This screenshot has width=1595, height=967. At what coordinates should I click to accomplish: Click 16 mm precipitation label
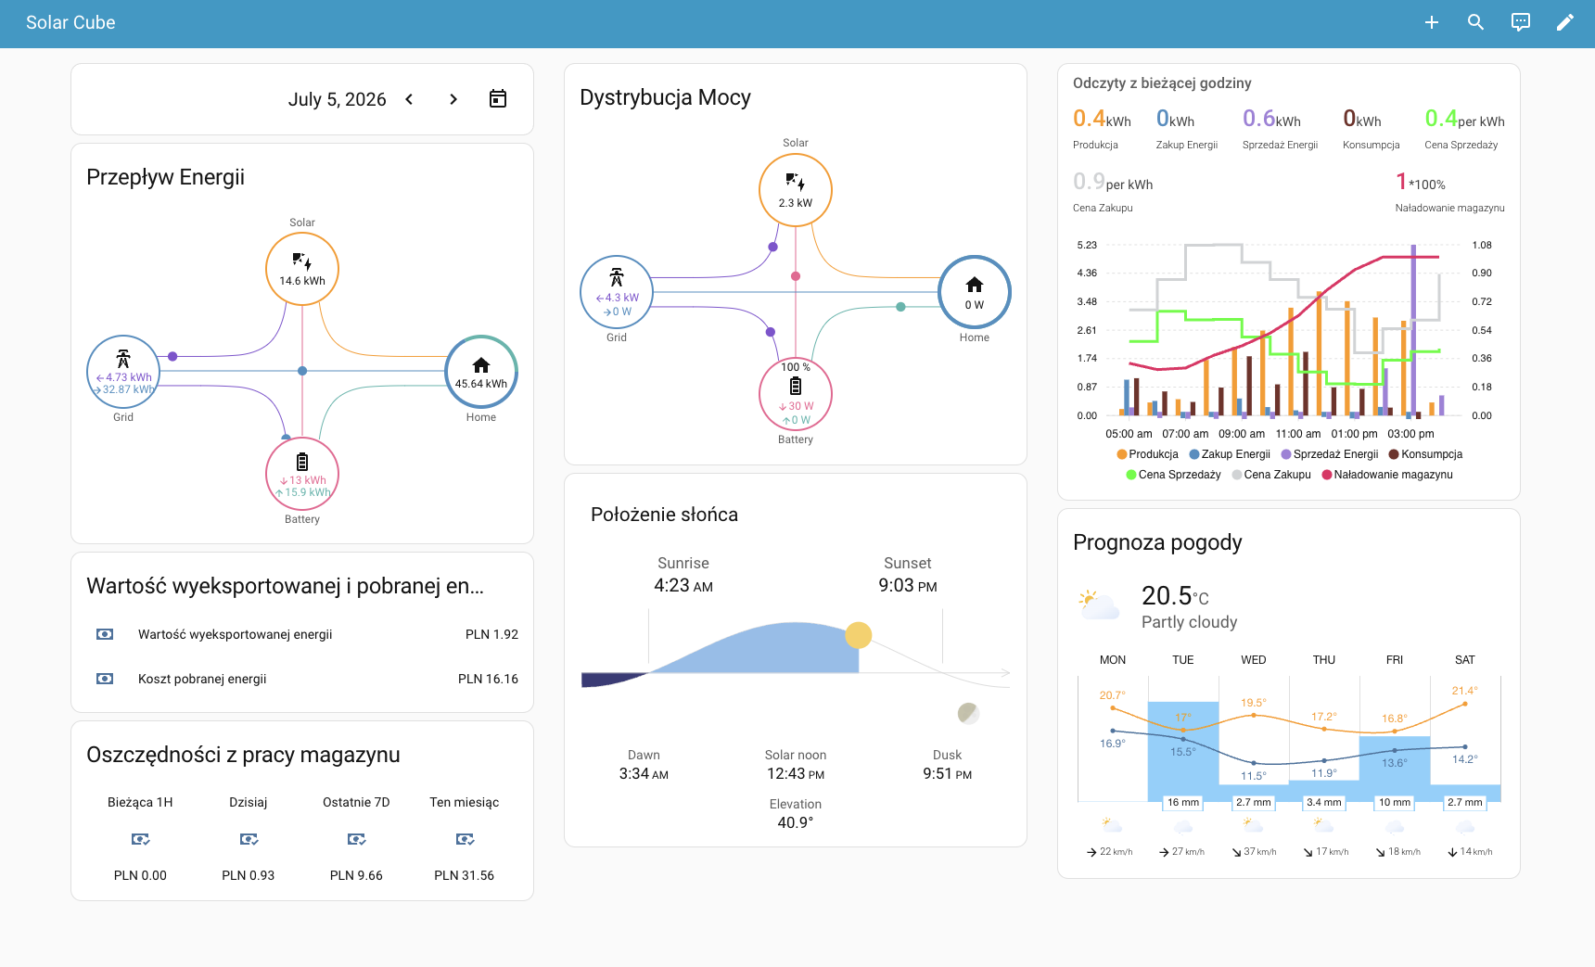[1183, 802]
